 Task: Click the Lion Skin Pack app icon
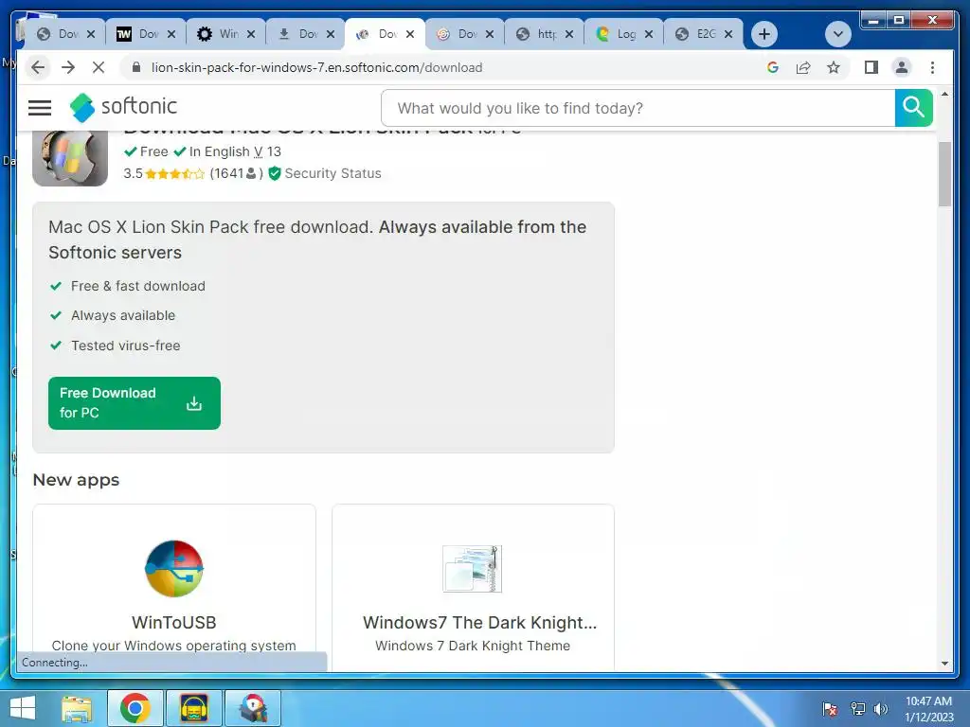point(70,157)
